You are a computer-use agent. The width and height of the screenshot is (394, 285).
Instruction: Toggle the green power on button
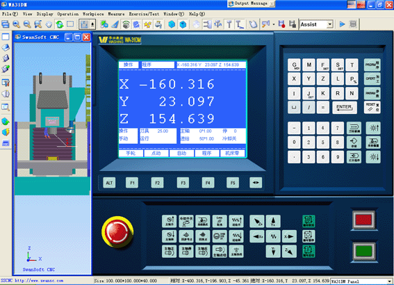click(363, 252)
